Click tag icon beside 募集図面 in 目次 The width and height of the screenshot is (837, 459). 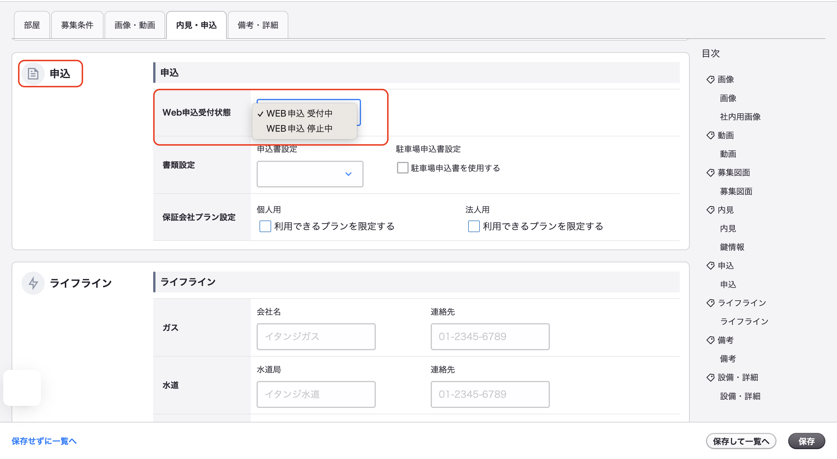[x=710, y=173]
